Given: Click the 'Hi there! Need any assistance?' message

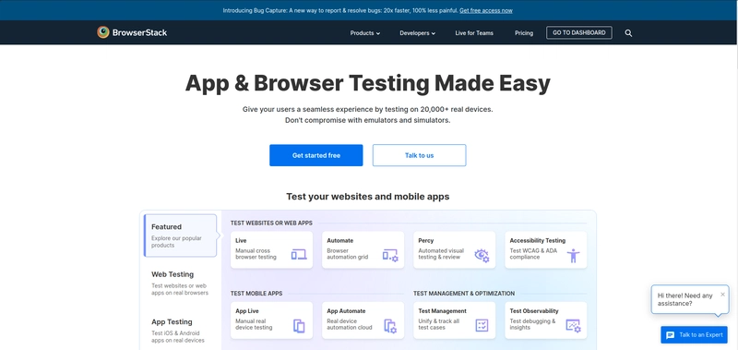Looking at the screenshot, I should click(x=684, y=299).
